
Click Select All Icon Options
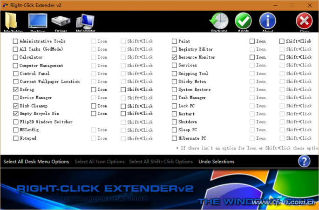click(x=100, y=162)
